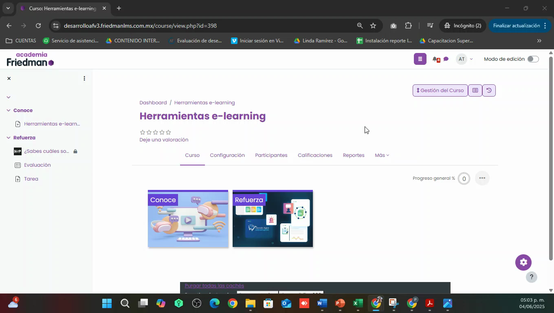Open a new browser tab
This screenshot has width=554, height=313.
pos(119,8)
